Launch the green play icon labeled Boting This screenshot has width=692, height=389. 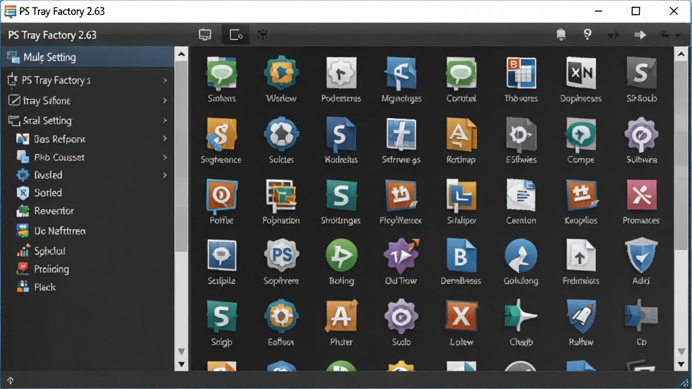click(341, 255)
